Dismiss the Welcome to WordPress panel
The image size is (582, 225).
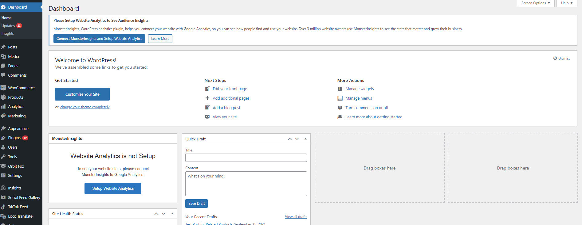(562, 59)
